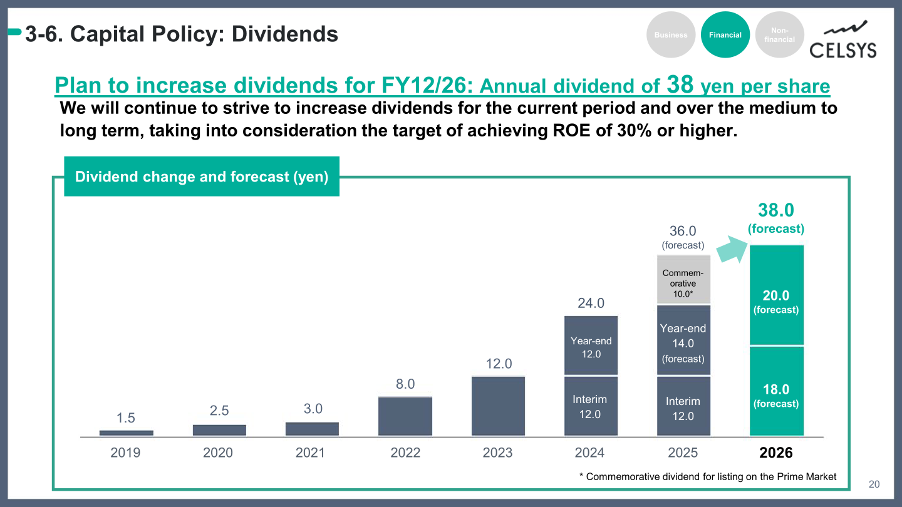Click the underlined headline about FY12/26 dividends
The image size is (902, 507).
pyautogui.click(x=442, y=84)
